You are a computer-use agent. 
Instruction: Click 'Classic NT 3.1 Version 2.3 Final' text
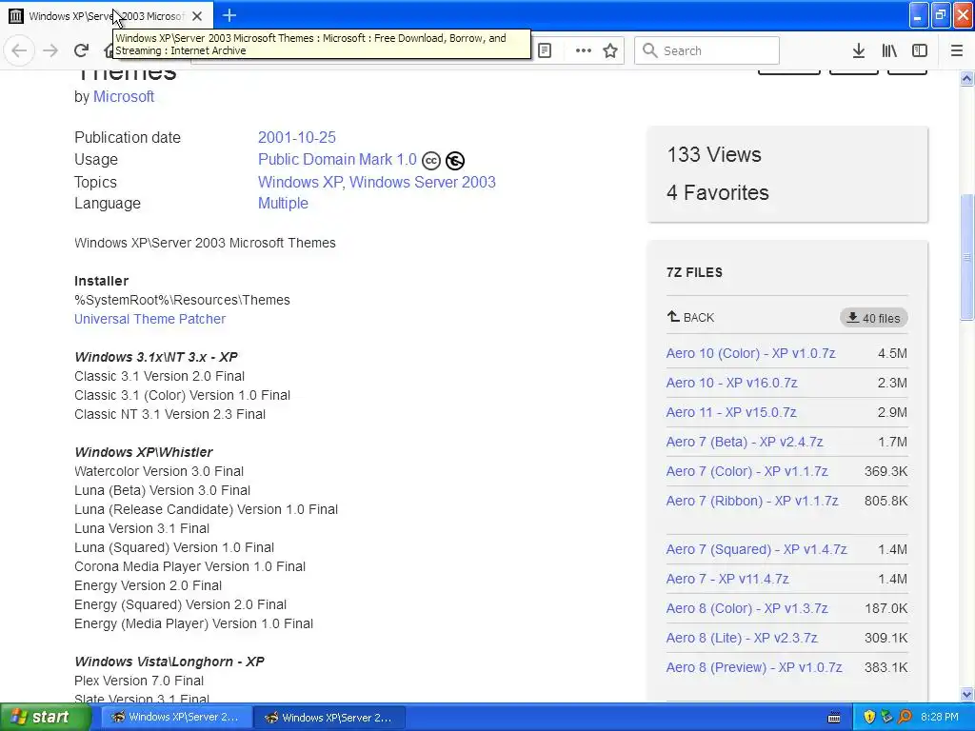(169, 414)
